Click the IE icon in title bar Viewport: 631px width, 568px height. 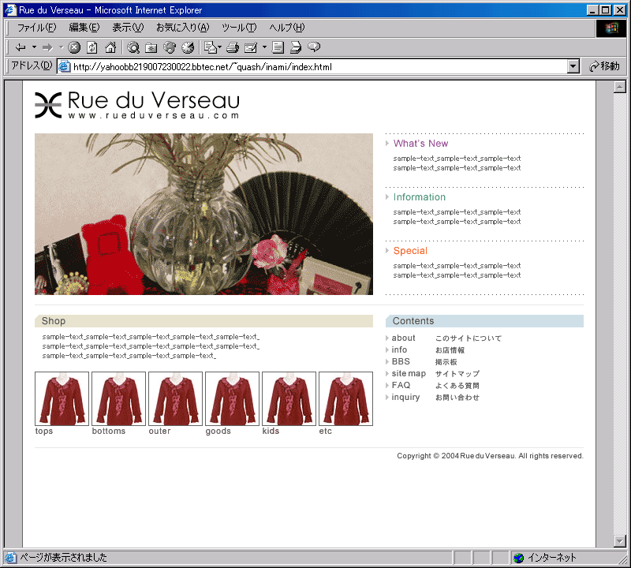[x=10, y=9]
